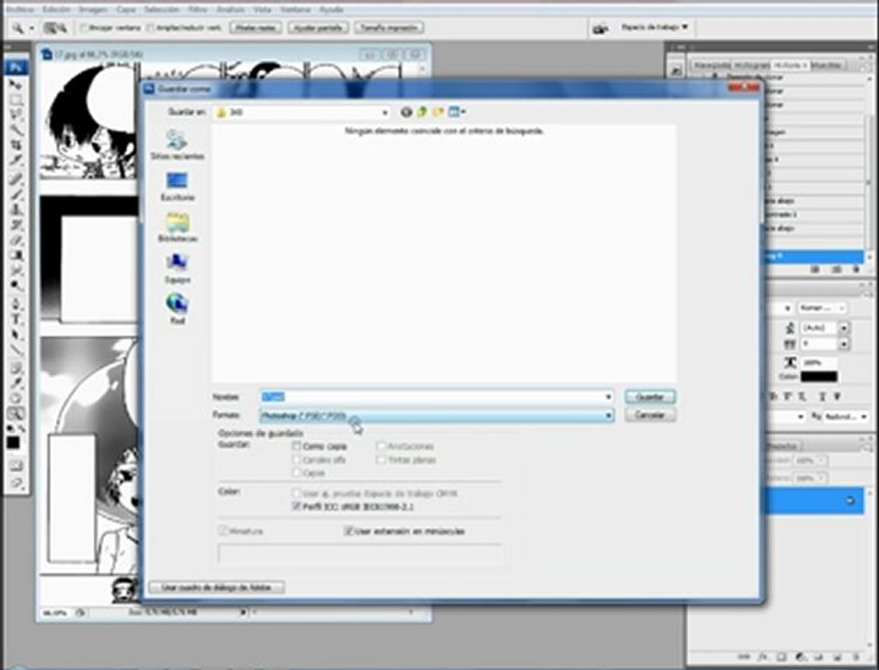The height and width of the screenshot is (670, 879).
Task: Open the Edición menu
Action: [57, 9]
